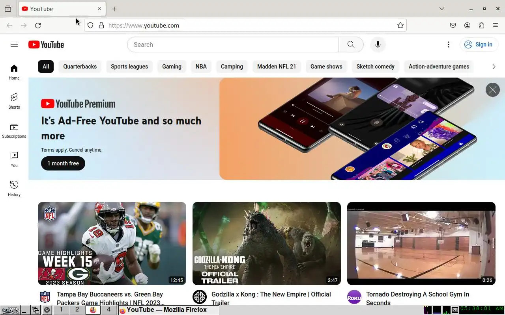Viewport: 505px width, 315px height.
Task: Click YouTube — Mozilla Firefox taskbar entry
Action: (168, 310)
